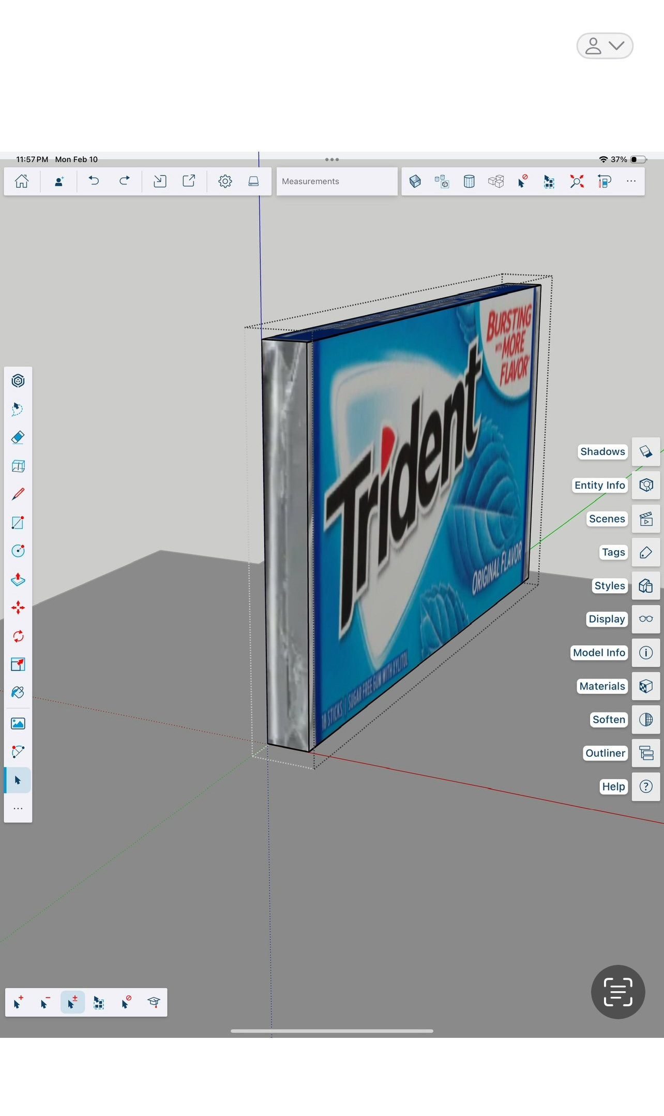Image resolution: width=664 pixels, height=1116 pixels.
Task: Tap the Tags panel icon
Action: pyautogui.click(x=646, y=552)
